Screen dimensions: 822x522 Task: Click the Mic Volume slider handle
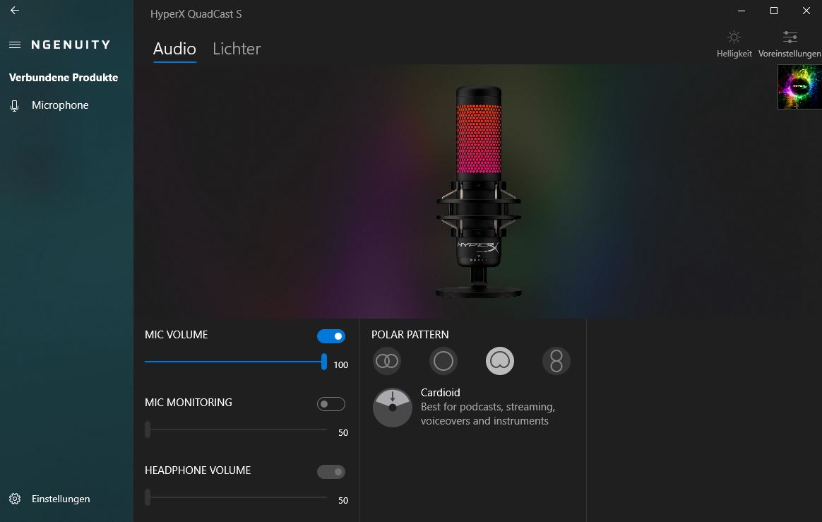click(324, 362)
